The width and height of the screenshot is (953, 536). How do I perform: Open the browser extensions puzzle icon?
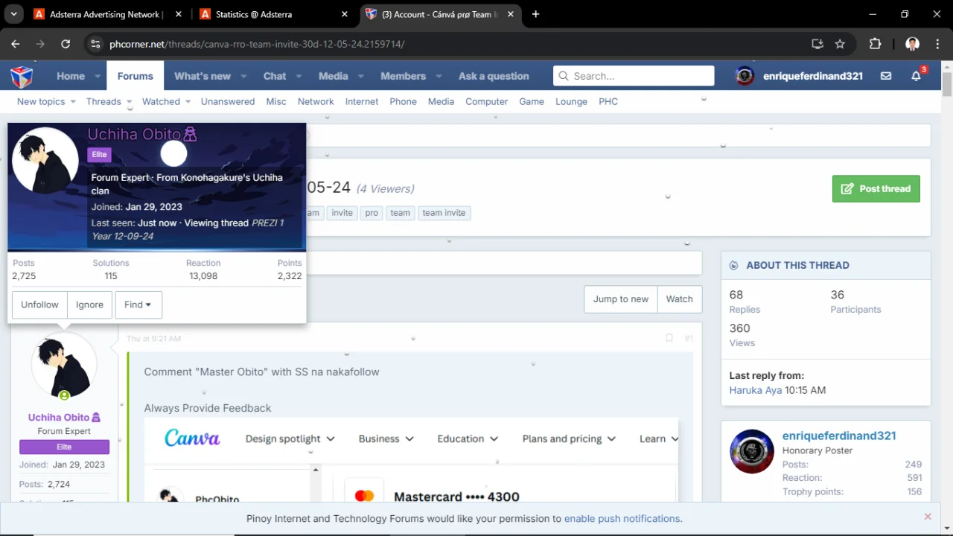[x=876, y=44]
